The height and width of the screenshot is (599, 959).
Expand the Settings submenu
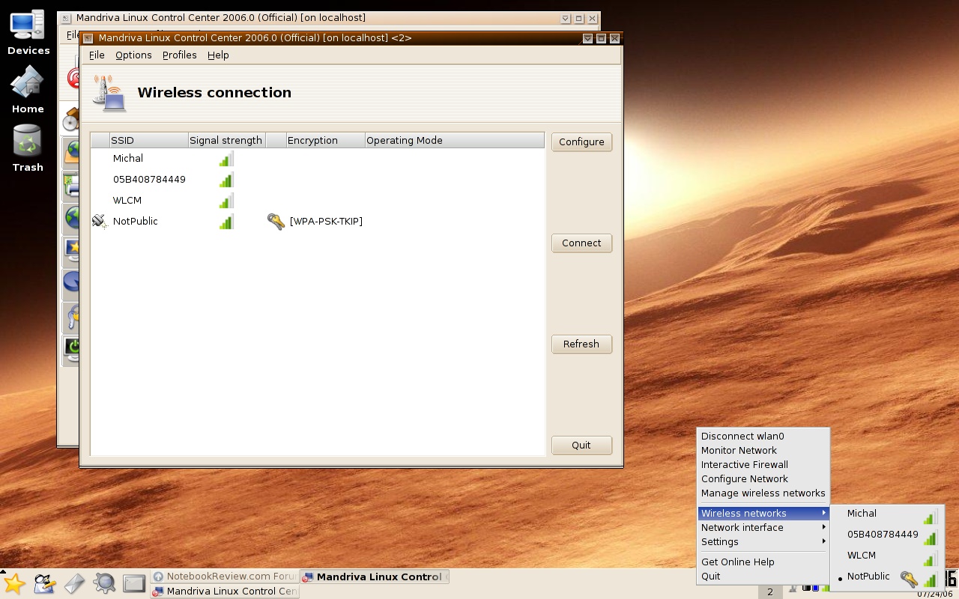pos(763,541)
